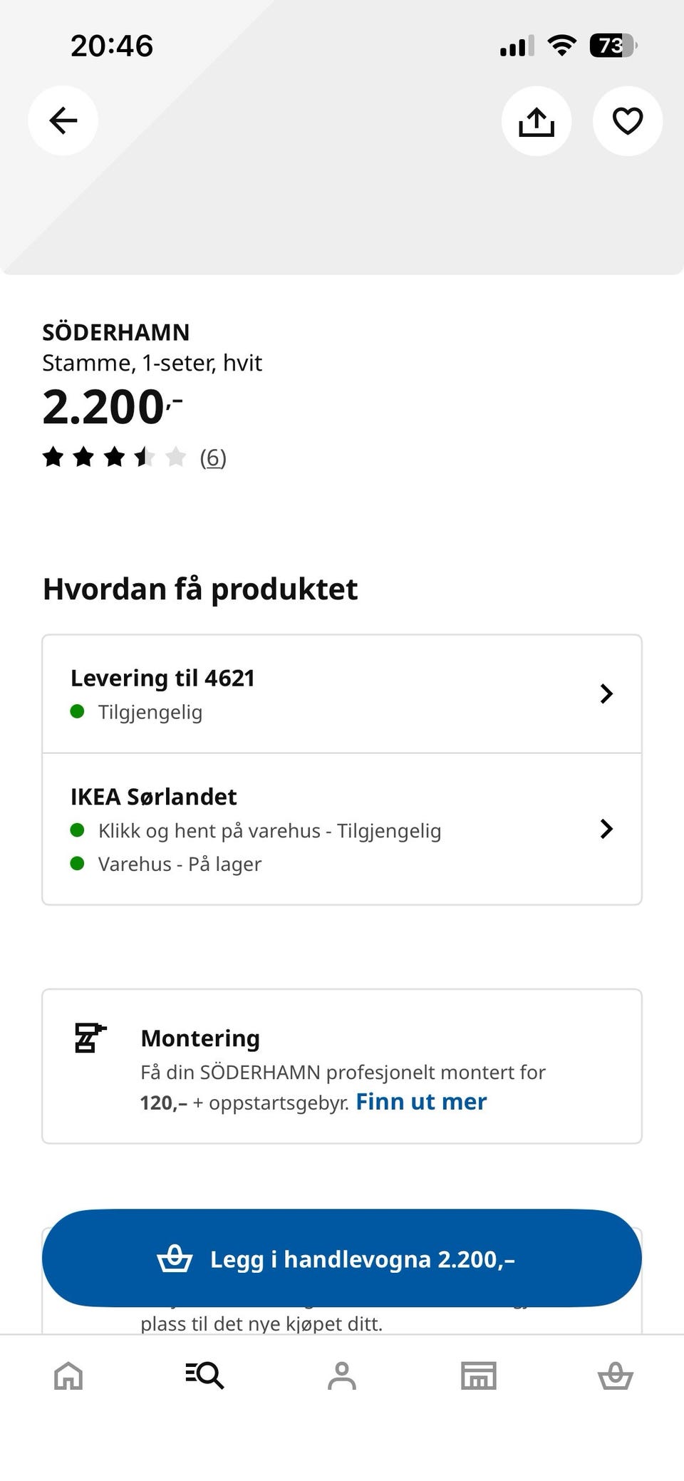Open the profile person icon
This screenshot has height=1481, width=684.
342,1375
